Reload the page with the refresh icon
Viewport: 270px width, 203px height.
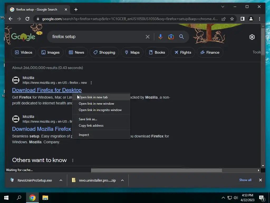point(27,19)
